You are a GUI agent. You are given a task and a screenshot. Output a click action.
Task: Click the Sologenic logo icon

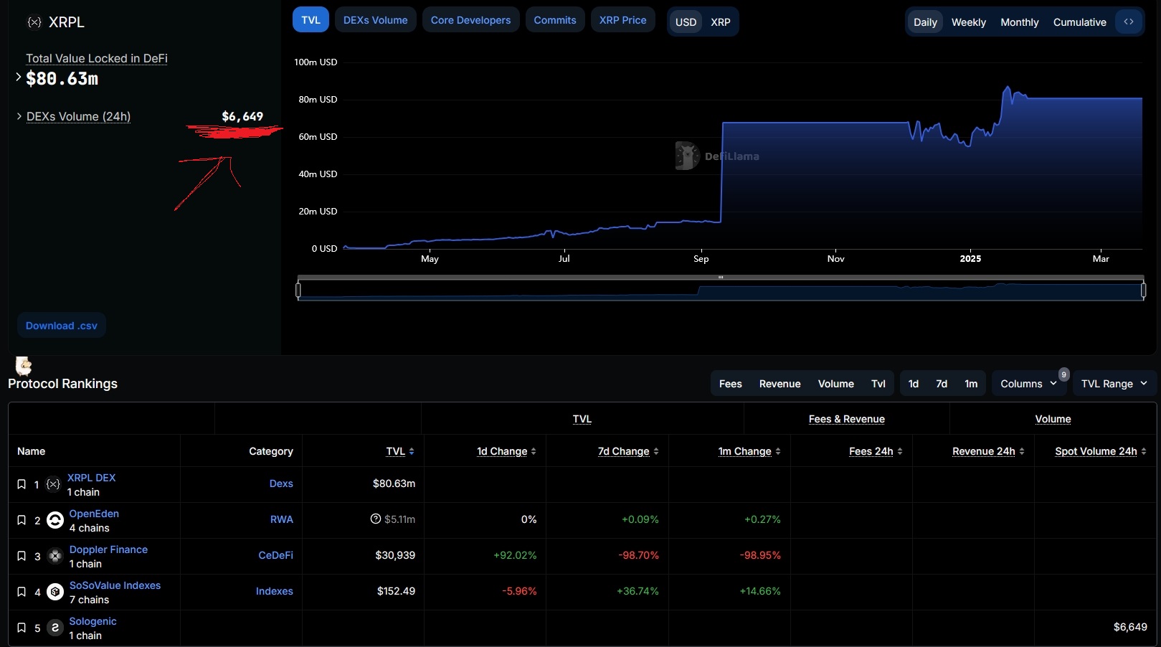coord(55,628)
